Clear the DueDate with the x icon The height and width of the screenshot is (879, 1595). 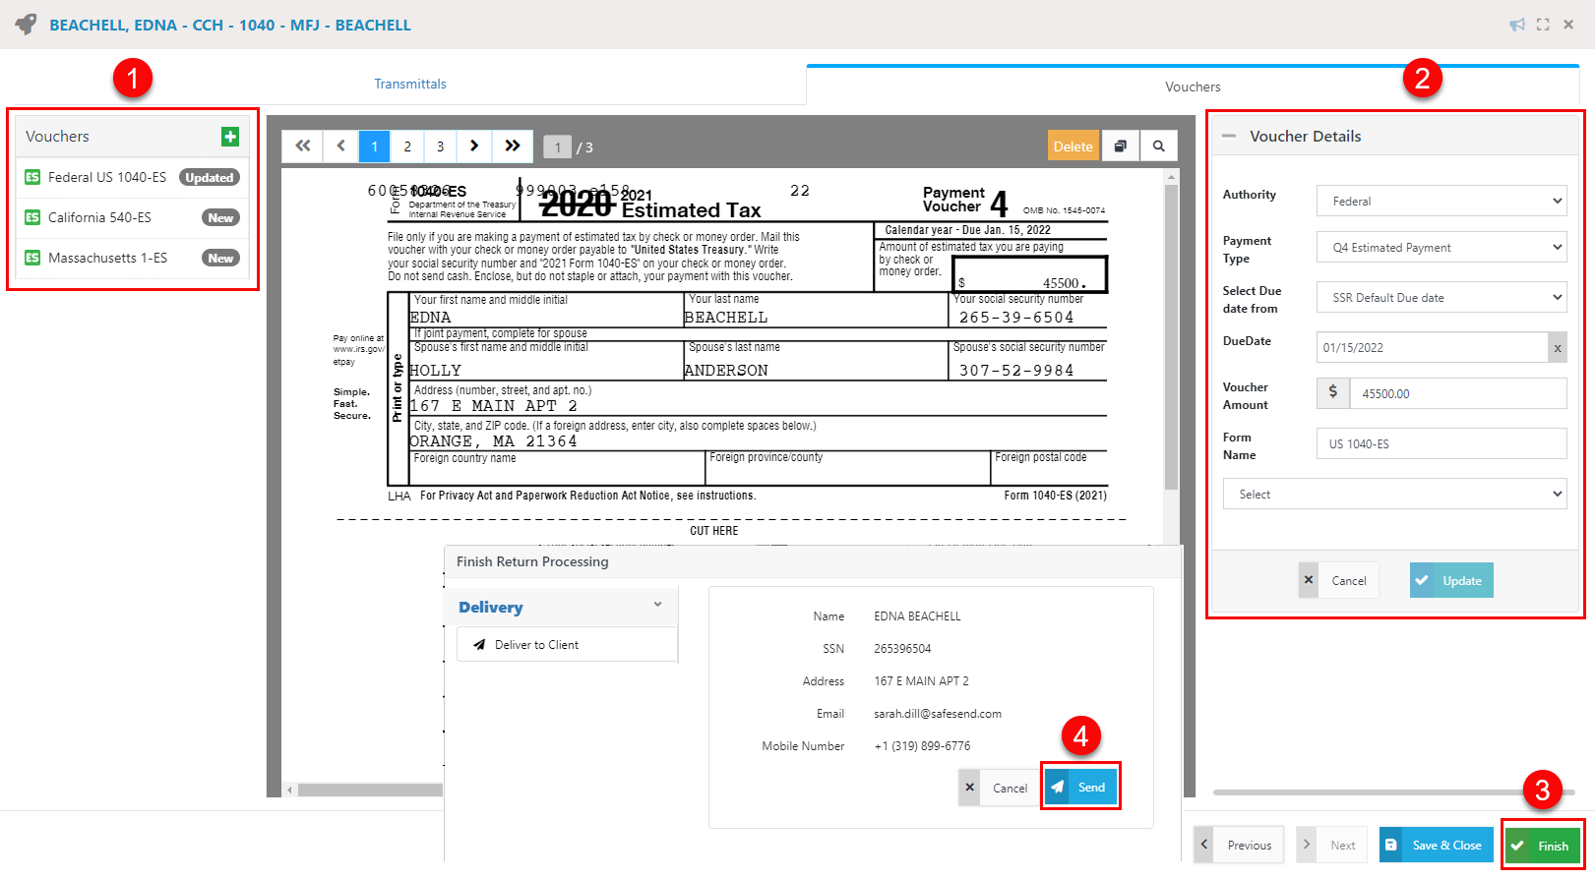1557,348
